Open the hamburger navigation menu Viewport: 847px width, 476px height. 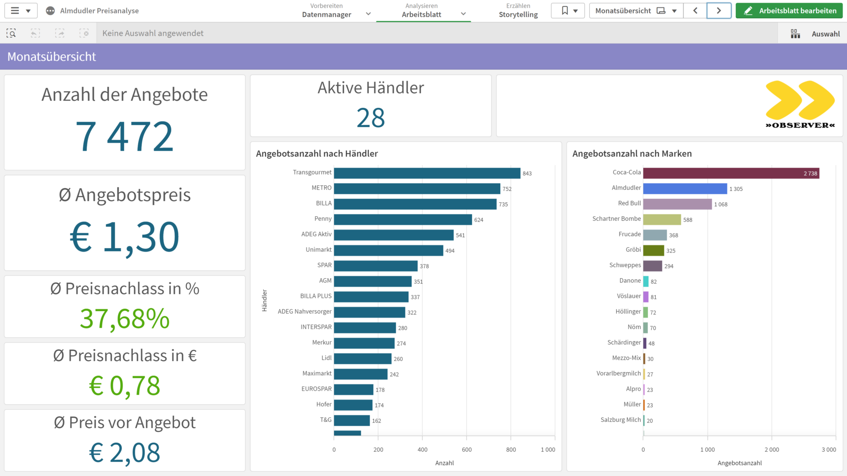15,11
